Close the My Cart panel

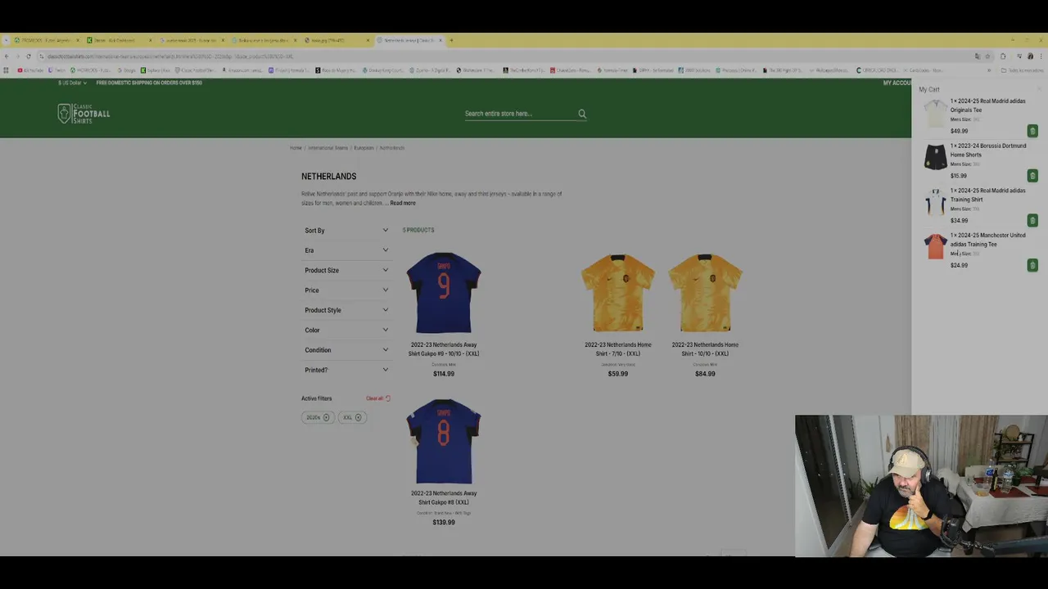click(1039, 89)
